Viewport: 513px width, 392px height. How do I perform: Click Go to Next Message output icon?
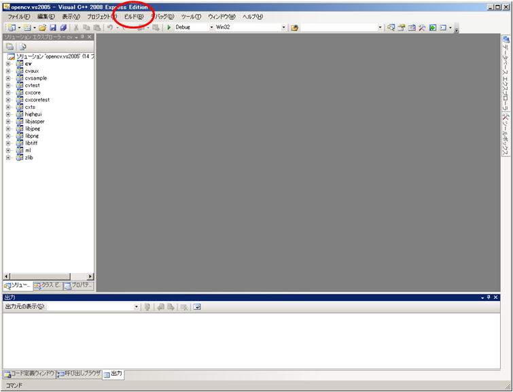click(171, 307)
